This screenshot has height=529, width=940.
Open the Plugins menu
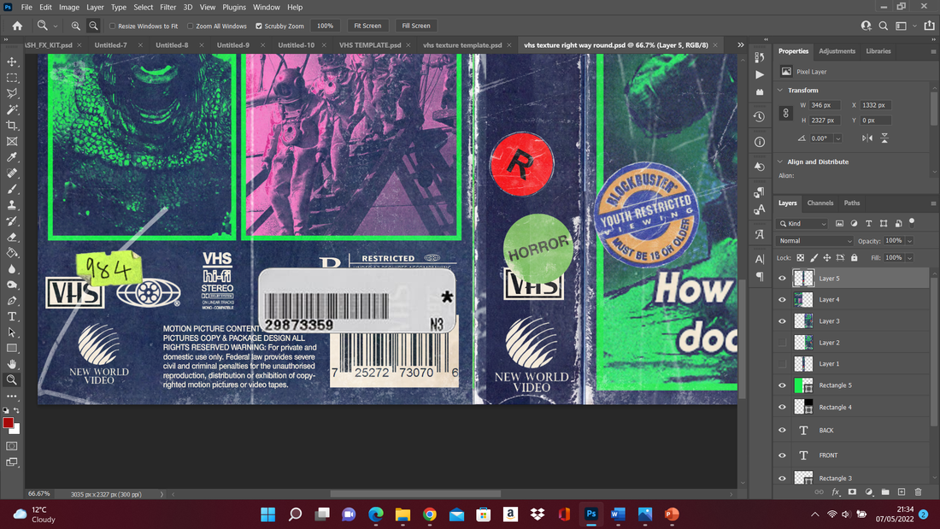234,7
